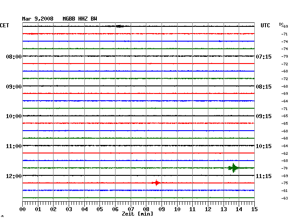
Task: Click the DC value -62
Action: pos(285,153)
